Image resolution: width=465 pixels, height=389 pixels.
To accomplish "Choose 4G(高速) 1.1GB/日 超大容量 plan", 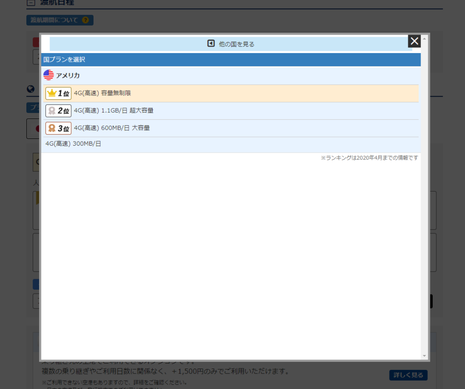I will click(231, 111).
